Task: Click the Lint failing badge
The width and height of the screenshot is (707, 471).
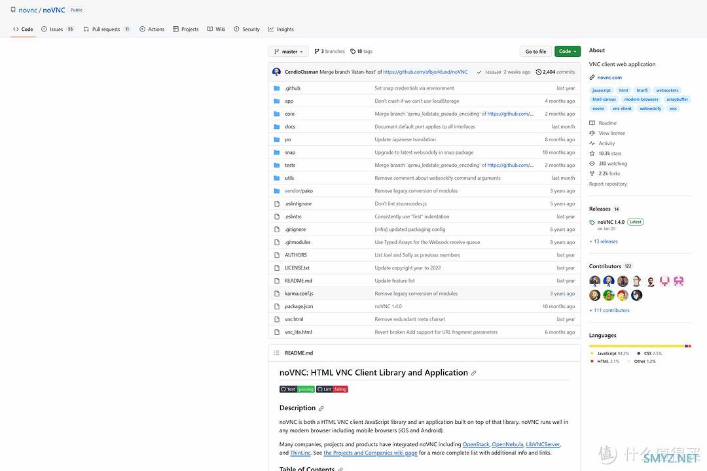Action: pyautogui.click(x=333, y=389)
